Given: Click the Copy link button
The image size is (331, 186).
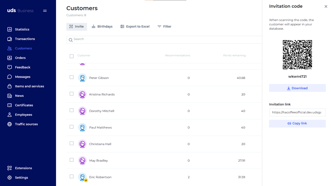Looking at the screenshot, I should pyautogui.click(x=297, y=123).
